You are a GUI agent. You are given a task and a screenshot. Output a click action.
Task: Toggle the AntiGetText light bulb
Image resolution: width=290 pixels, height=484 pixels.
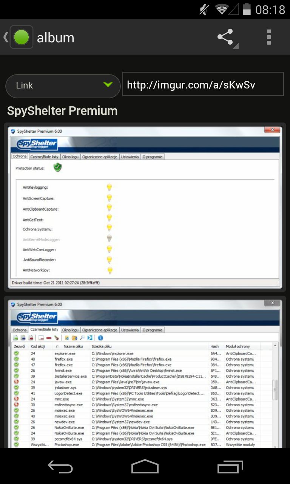pyautogui.click(x=109, y=218)
